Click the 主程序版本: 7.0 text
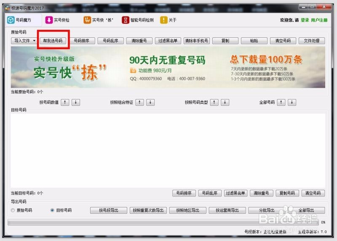The width and height of the screenshot is (337, 241). click(x=312, y=232)
